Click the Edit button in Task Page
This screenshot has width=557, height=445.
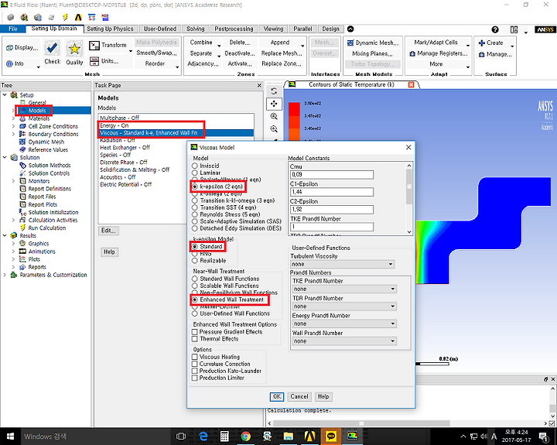click(108, 231)
